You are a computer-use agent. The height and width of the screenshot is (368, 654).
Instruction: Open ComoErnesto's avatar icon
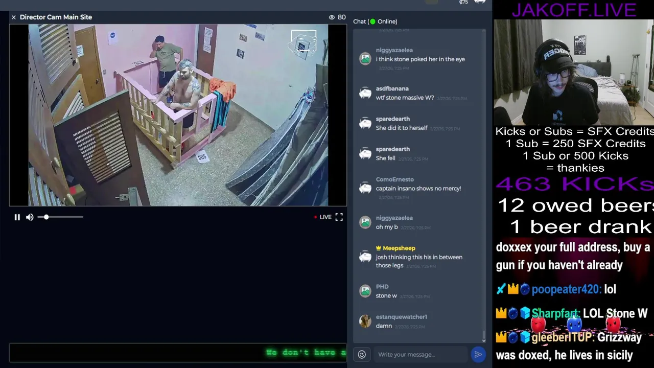point(365,188)
